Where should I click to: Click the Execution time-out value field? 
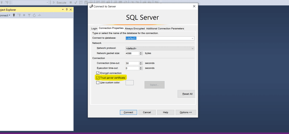coord(132,68)
